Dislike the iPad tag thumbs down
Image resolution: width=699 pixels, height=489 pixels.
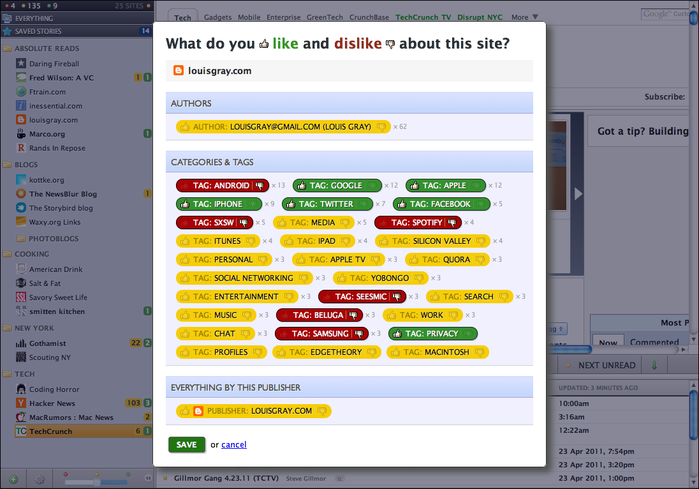(x=346, y=241)
